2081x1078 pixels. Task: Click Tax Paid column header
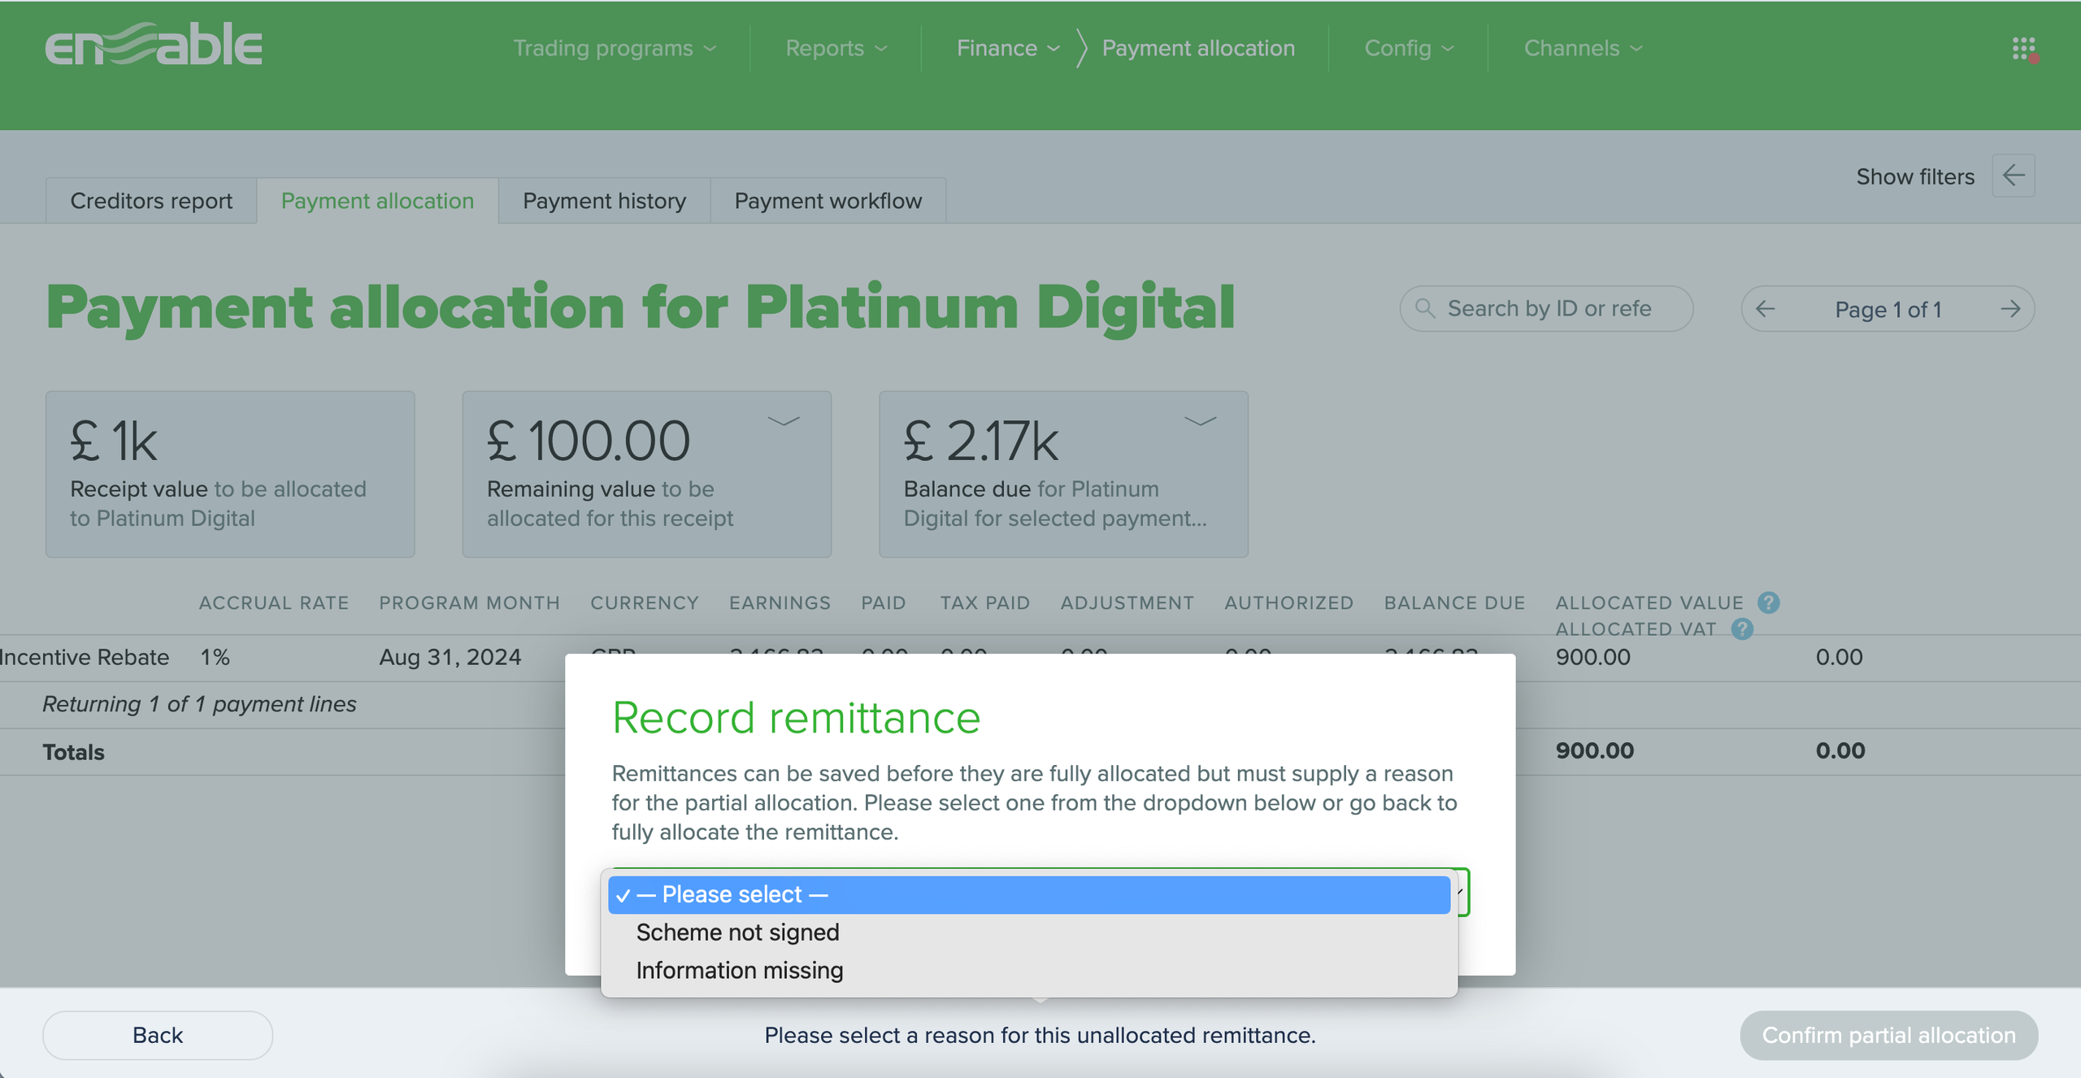click(x=984, y=603)
